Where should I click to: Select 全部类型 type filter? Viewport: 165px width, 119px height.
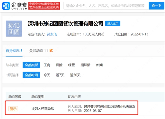click(x=31, y=65)
